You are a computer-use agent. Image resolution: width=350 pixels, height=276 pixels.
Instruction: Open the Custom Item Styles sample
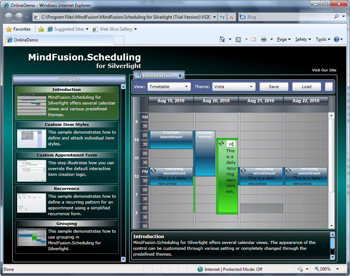point(67,136)
